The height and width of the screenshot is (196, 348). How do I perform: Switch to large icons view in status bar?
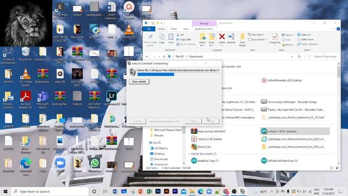[337, 168]
